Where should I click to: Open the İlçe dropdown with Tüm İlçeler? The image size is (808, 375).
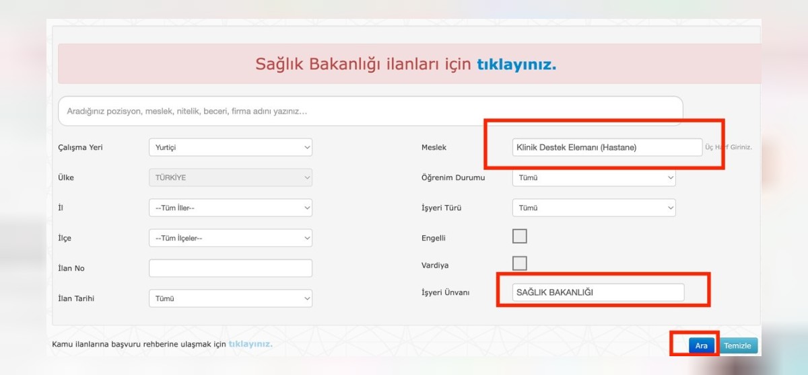tap(230, 238)
